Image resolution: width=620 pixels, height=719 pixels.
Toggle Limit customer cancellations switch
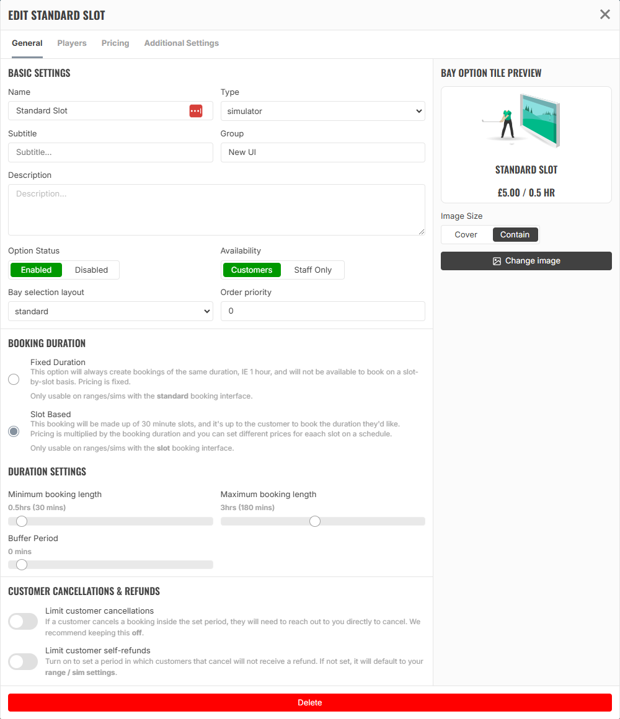[23, 622]
